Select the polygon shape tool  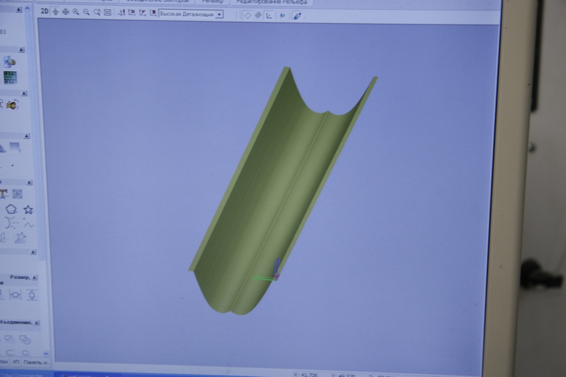pos(11,209)
